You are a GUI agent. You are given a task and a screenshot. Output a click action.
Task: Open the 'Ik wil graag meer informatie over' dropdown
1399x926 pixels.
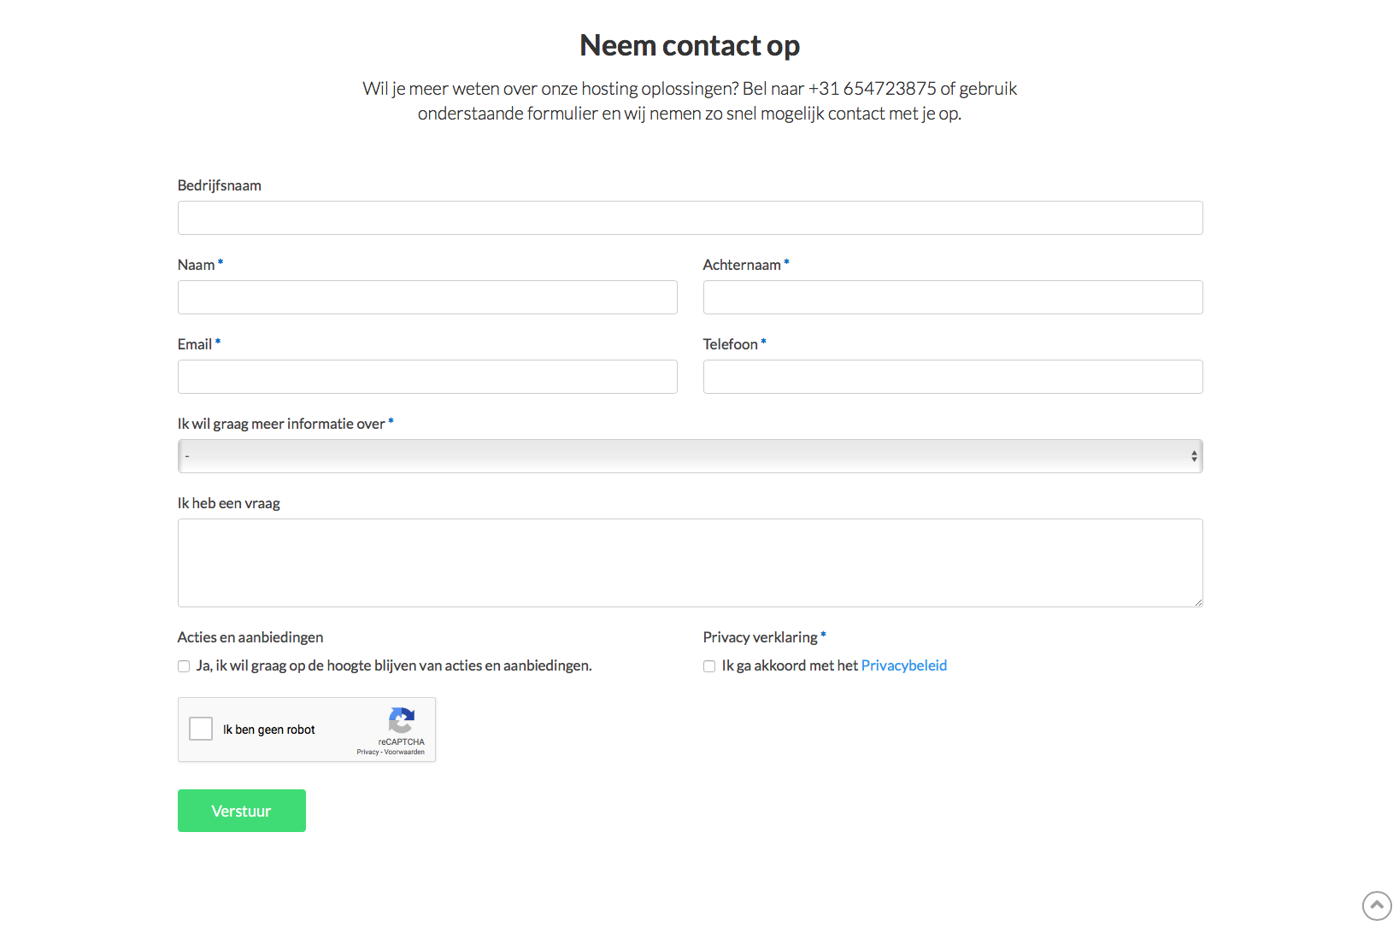690,456
